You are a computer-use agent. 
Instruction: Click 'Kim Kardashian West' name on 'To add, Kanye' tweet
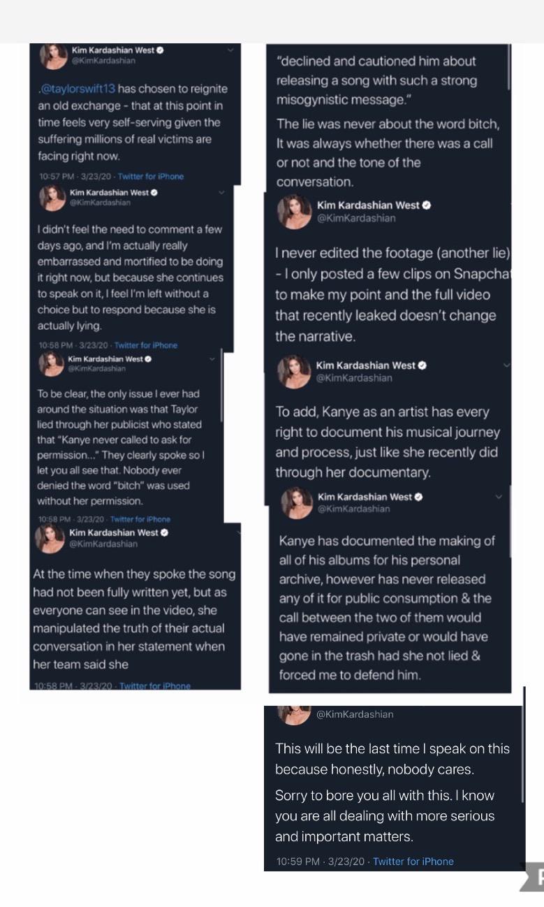point(365,365)
